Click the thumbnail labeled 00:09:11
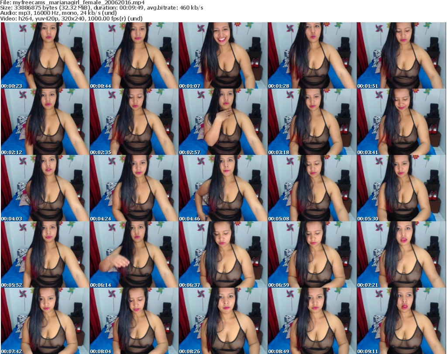This screenshot has height=354, width=447. [401, 321]
